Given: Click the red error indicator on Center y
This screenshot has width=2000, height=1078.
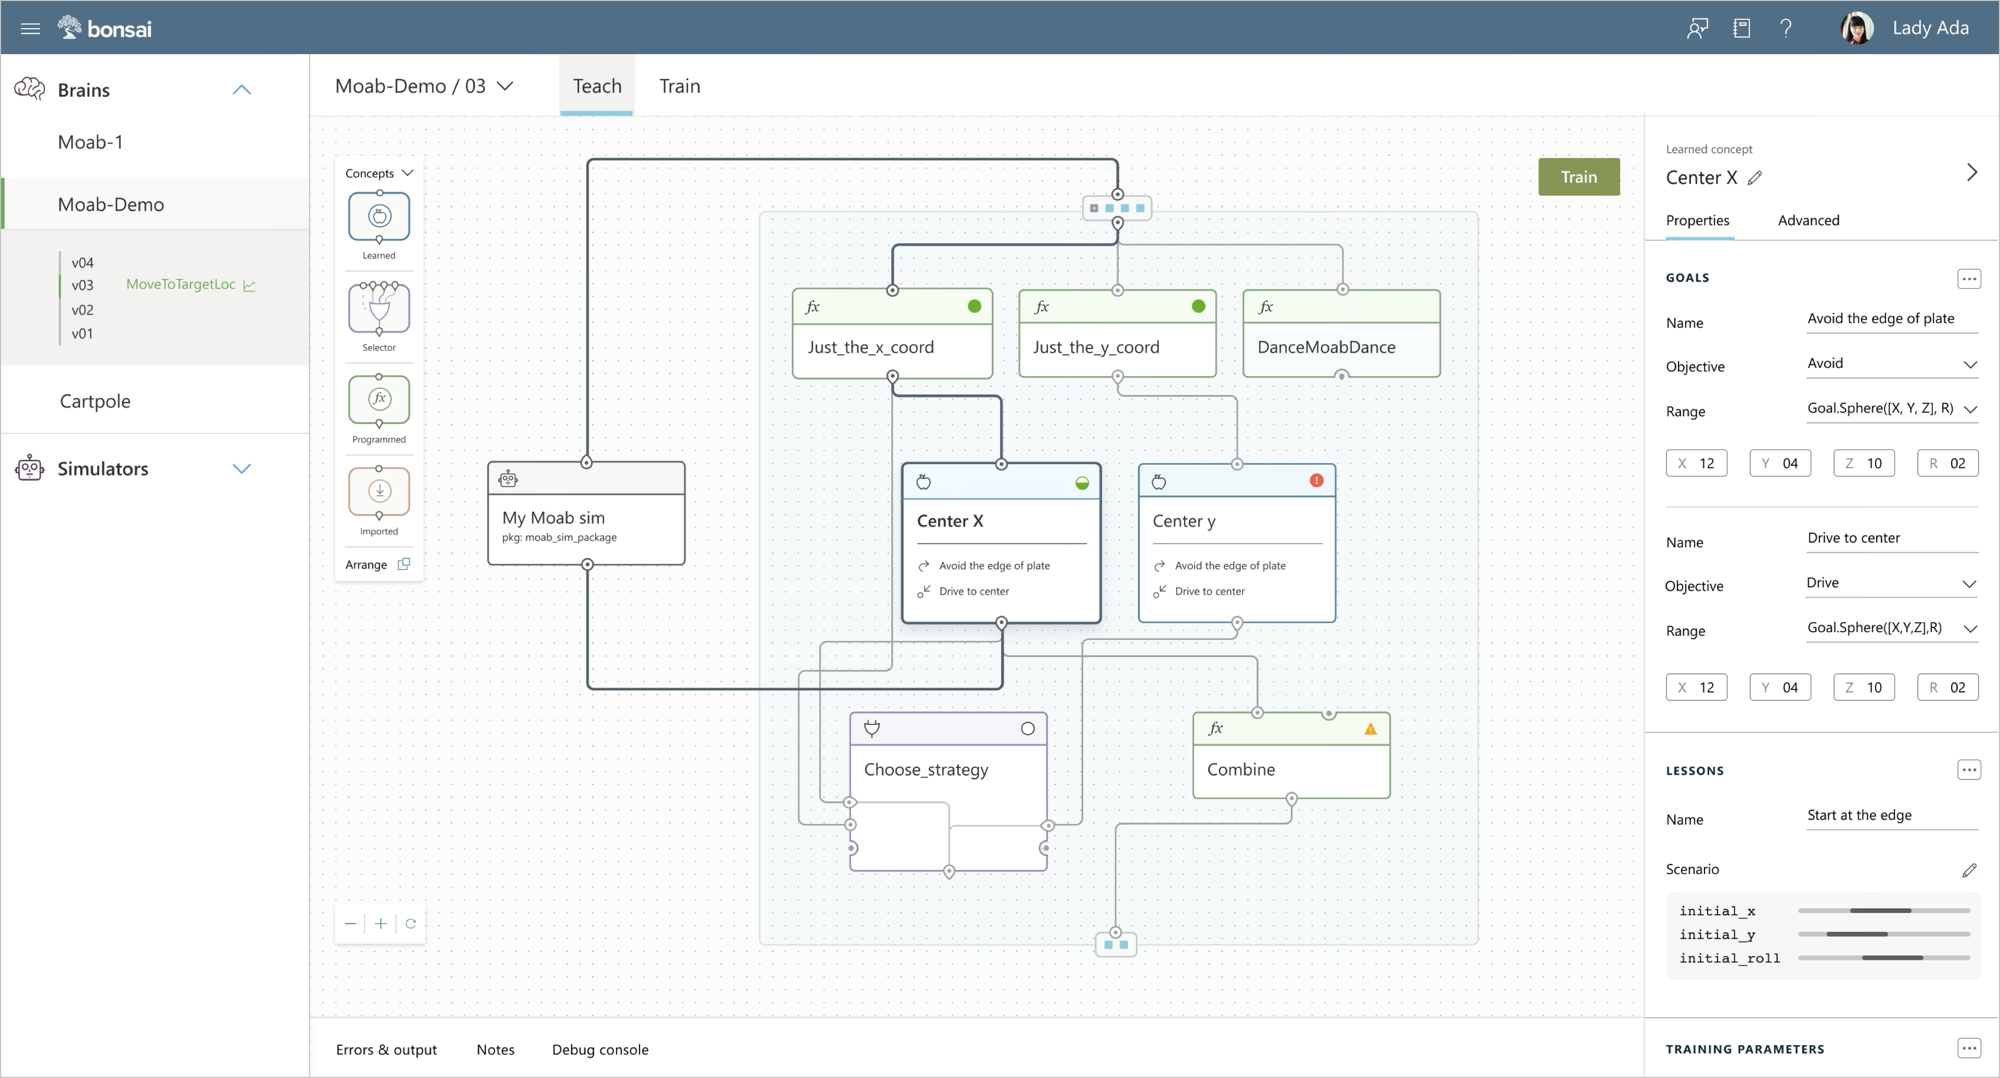Looking at the screenshot, I should [x=1316, y=480].
